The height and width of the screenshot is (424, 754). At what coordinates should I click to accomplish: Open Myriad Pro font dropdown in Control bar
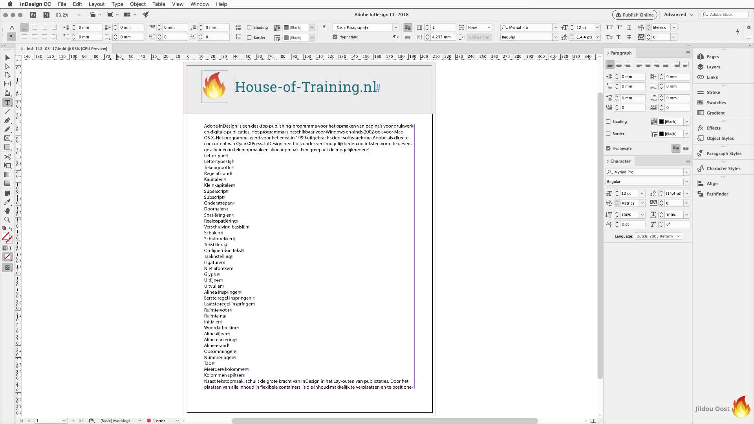pyautogui.click(x=555, y=27)
